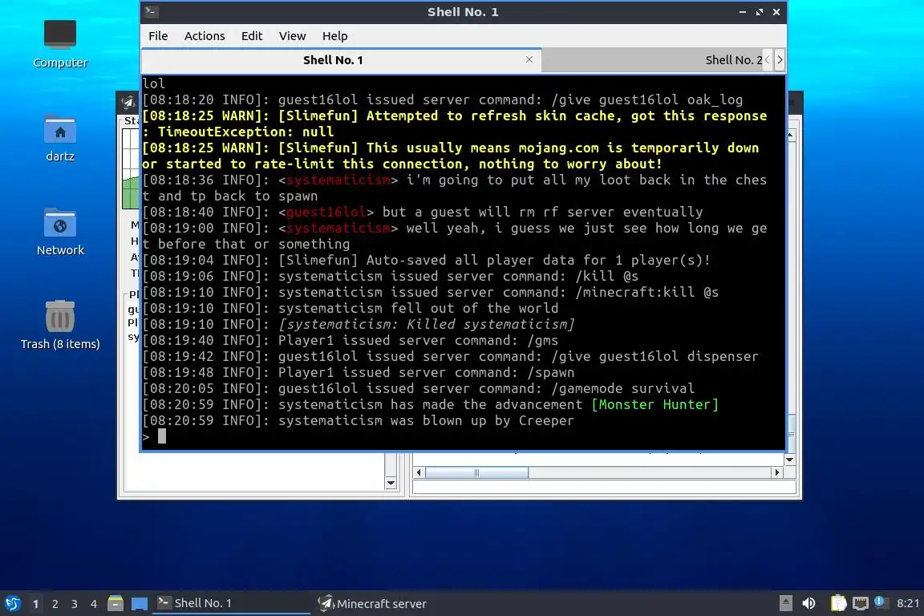Click the log line '[Slimefun] Auto-saved all player data'

click(426, 260)
